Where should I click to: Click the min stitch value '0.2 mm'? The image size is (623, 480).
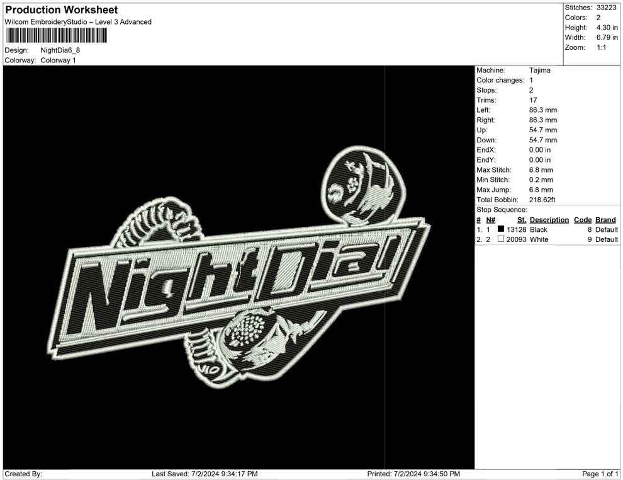(x=541, y=180)
